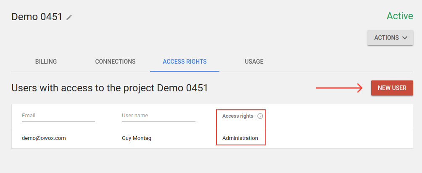
Task: Expand the ACTIONS dropdown chevron
Action: tap(404, 38)
